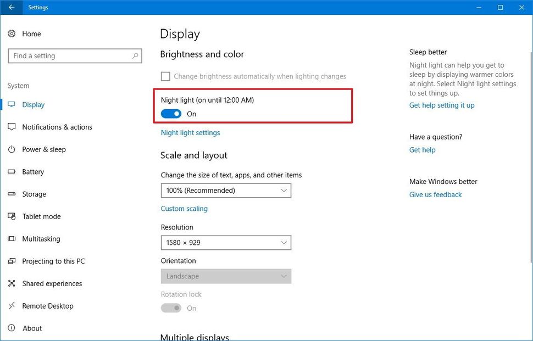Open the 100% (Recommended) scaling dropdown

(226, 191)
